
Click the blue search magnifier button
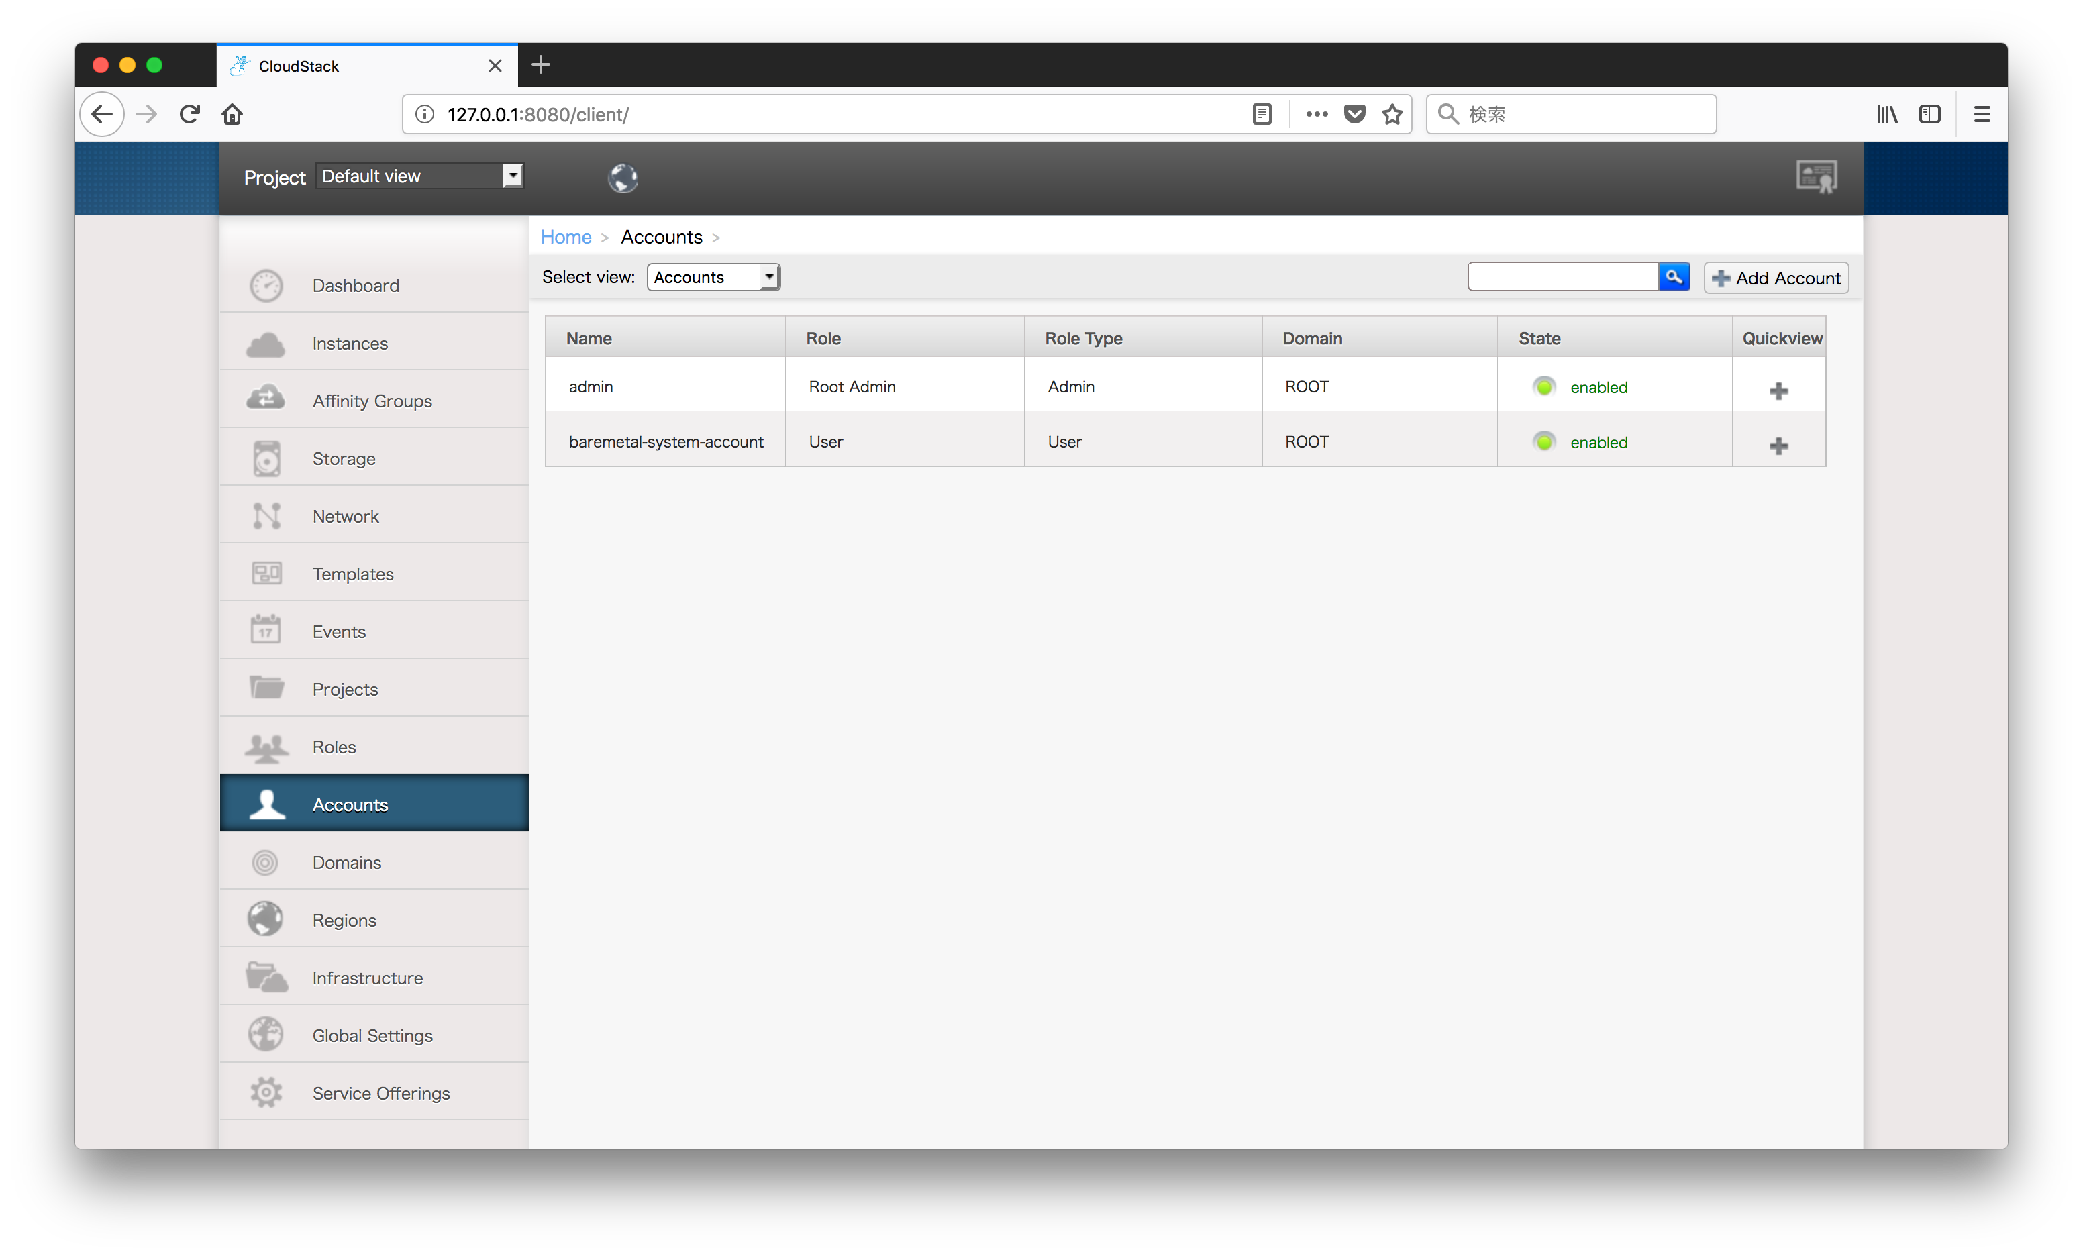point(1673,277)
